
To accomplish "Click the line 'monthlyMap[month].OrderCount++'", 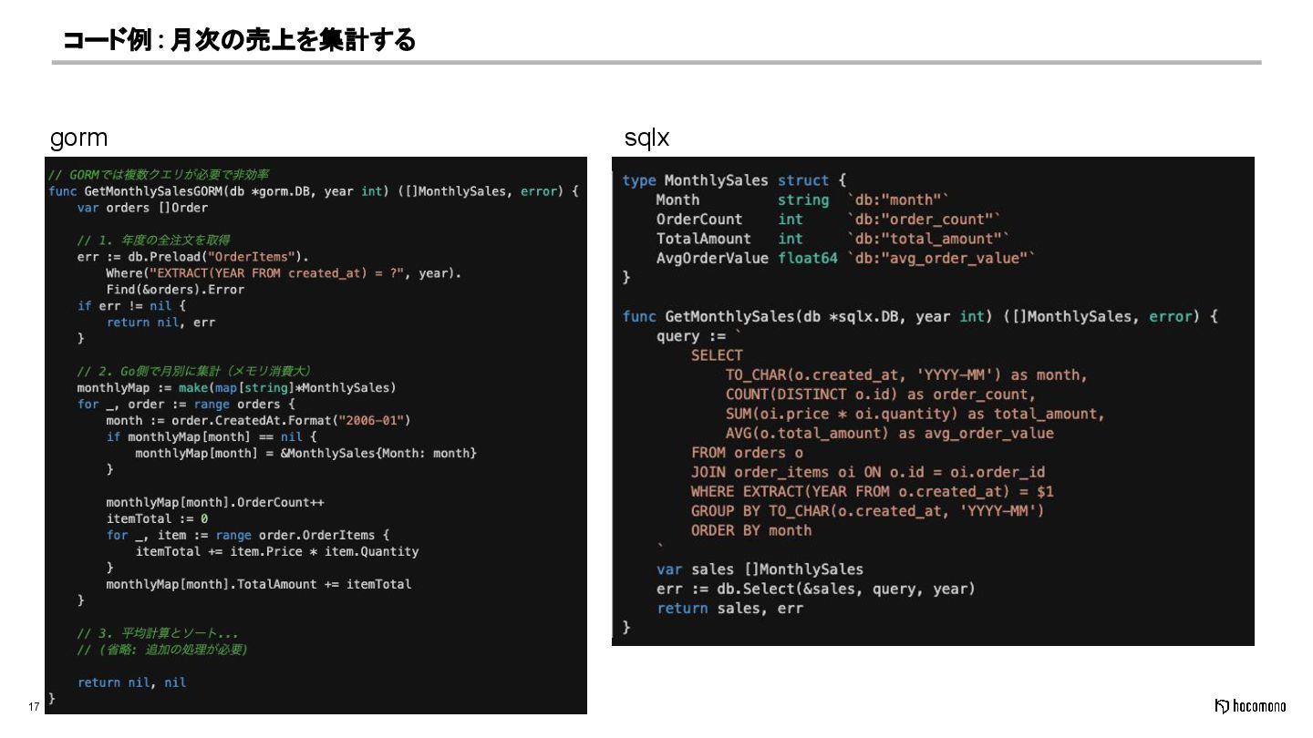I will click(x=215, y=503).
